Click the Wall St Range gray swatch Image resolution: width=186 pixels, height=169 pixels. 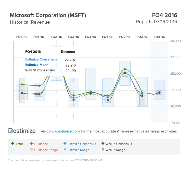pyautogui.click(x=103, y=149)
